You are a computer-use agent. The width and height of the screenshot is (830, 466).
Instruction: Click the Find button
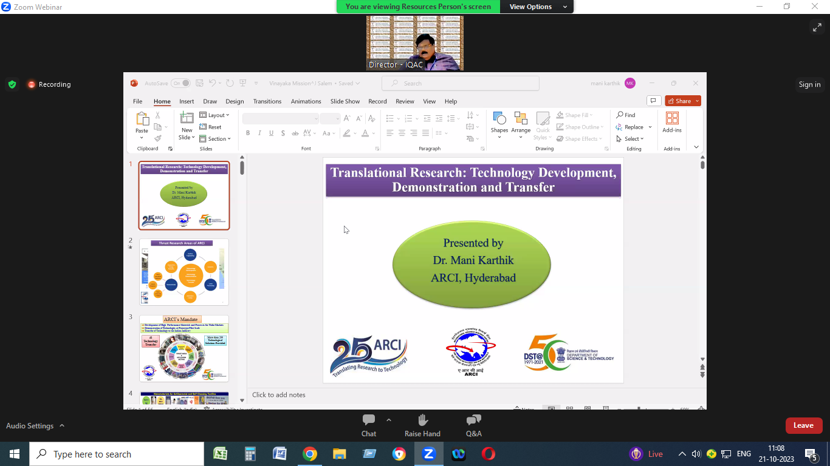click(626, 115)
